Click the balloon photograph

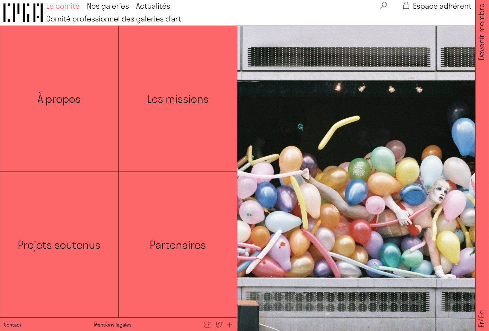pyautogui.click(x=356, y=178)
